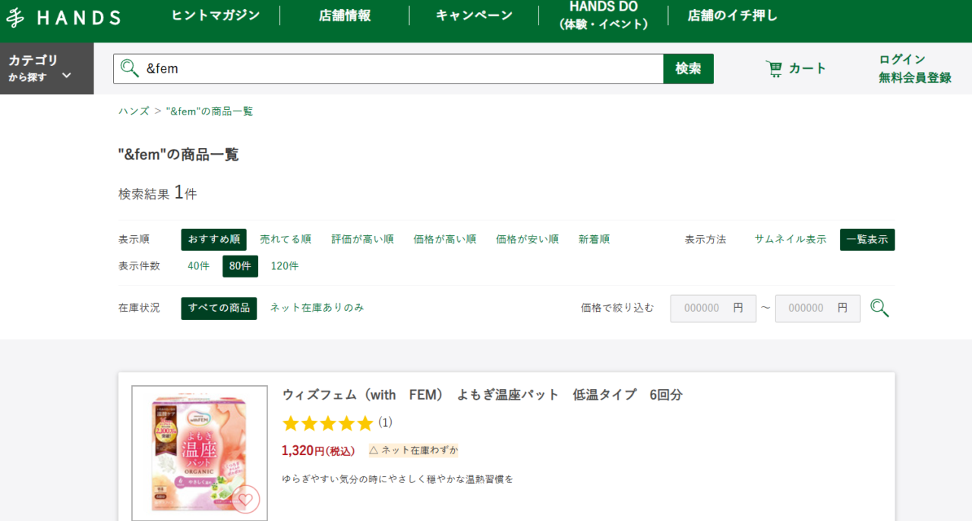972x521 pixels.
Task: Go to ハンズ breadcrumb link
Action: pyautogui.click(x=134, y=111)
